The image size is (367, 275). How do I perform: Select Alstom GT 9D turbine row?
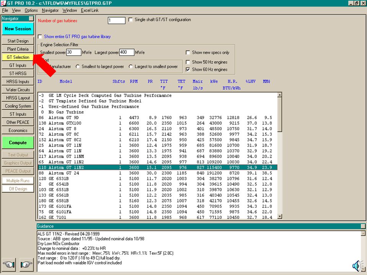pyautogui.click(x=158, y=118)
